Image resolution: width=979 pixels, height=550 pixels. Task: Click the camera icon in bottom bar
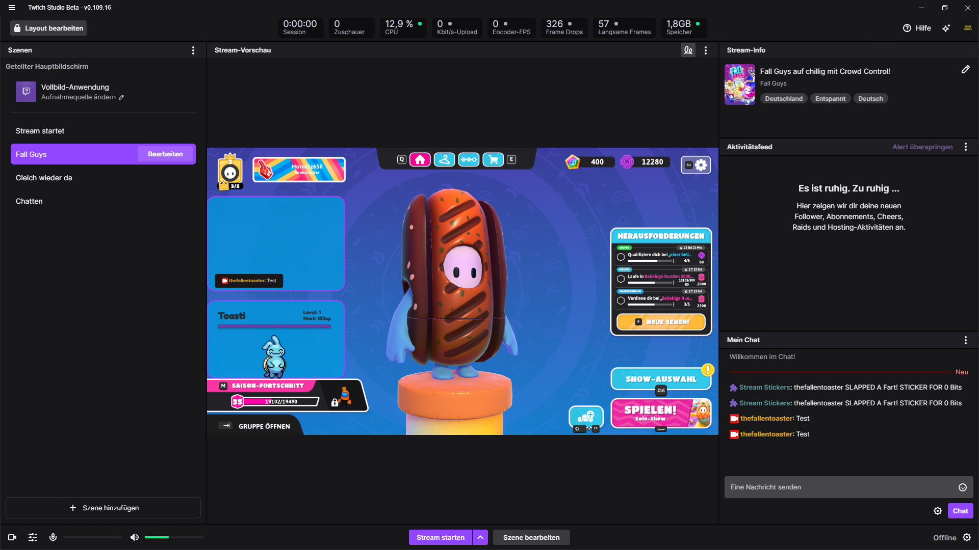pos(12,537)
